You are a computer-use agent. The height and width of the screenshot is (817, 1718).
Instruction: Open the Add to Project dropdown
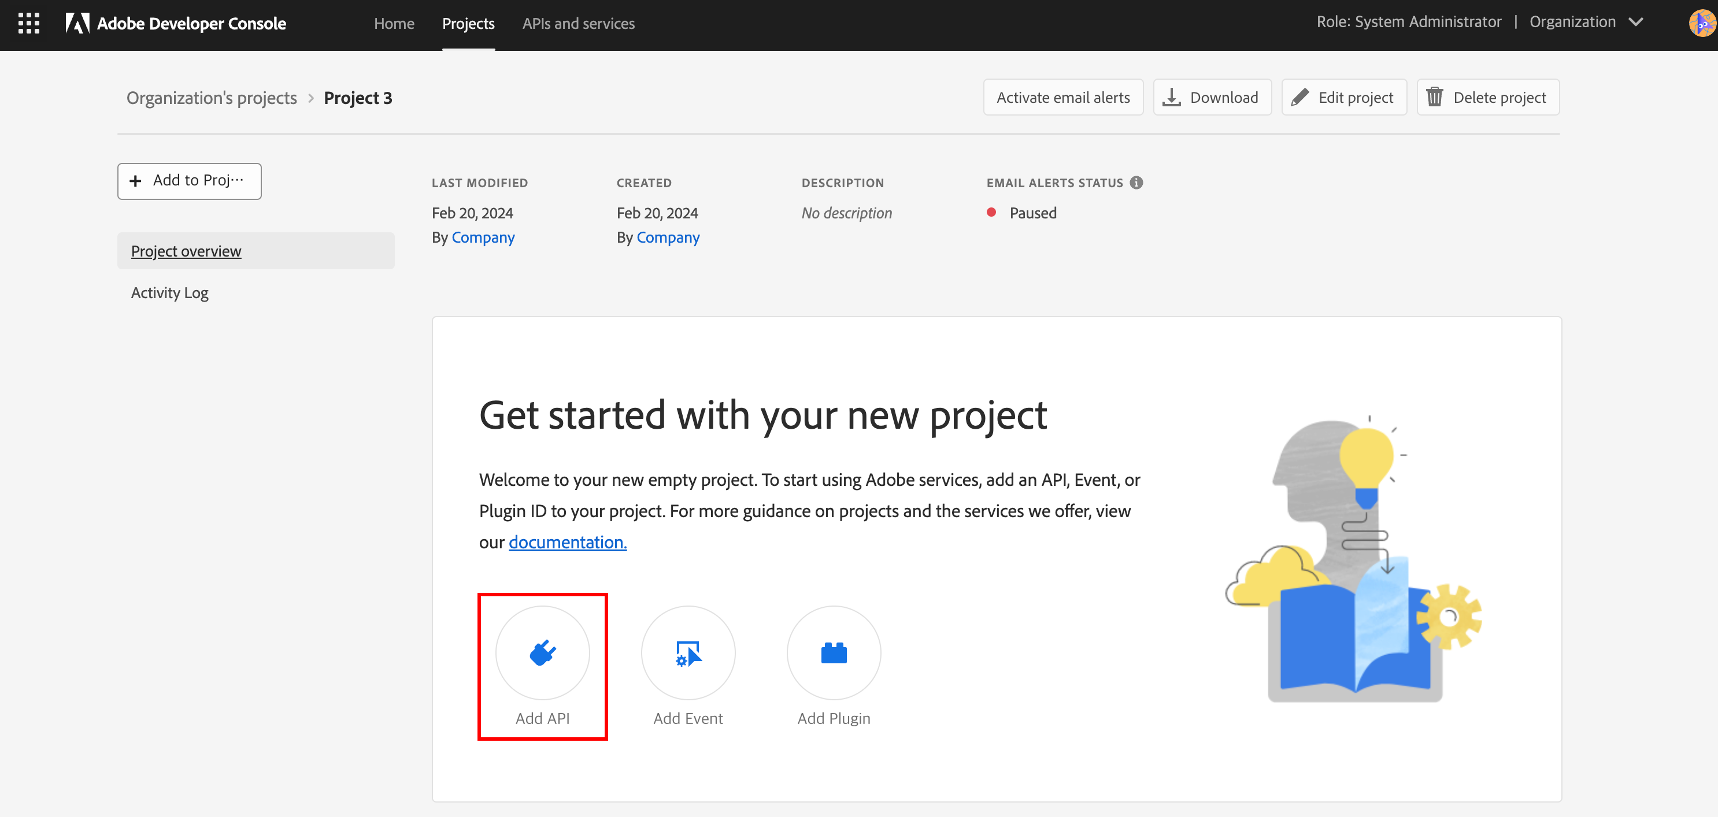pos(189,181)
